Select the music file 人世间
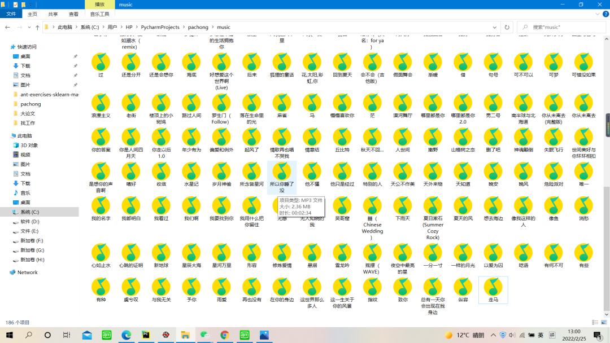The width and height of the screenshot is (610, 343). 403,140
